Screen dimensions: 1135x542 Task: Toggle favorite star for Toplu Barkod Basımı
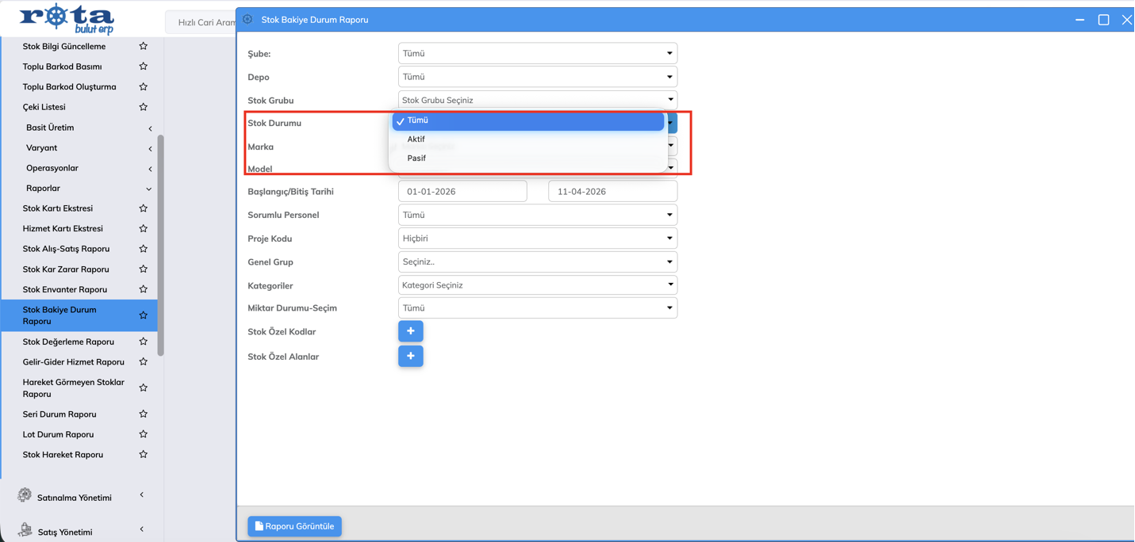click(144, 67)
